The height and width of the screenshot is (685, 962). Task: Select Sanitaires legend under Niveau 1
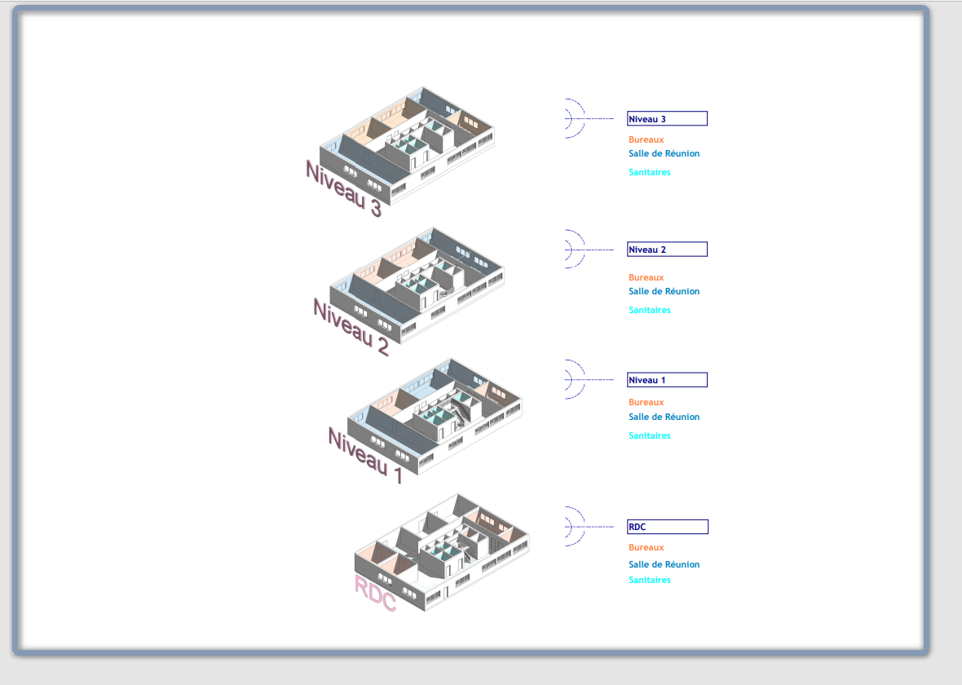(650, 435)
